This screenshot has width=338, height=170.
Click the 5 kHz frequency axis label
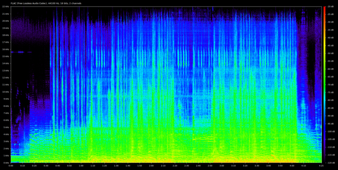coord(6,127)
